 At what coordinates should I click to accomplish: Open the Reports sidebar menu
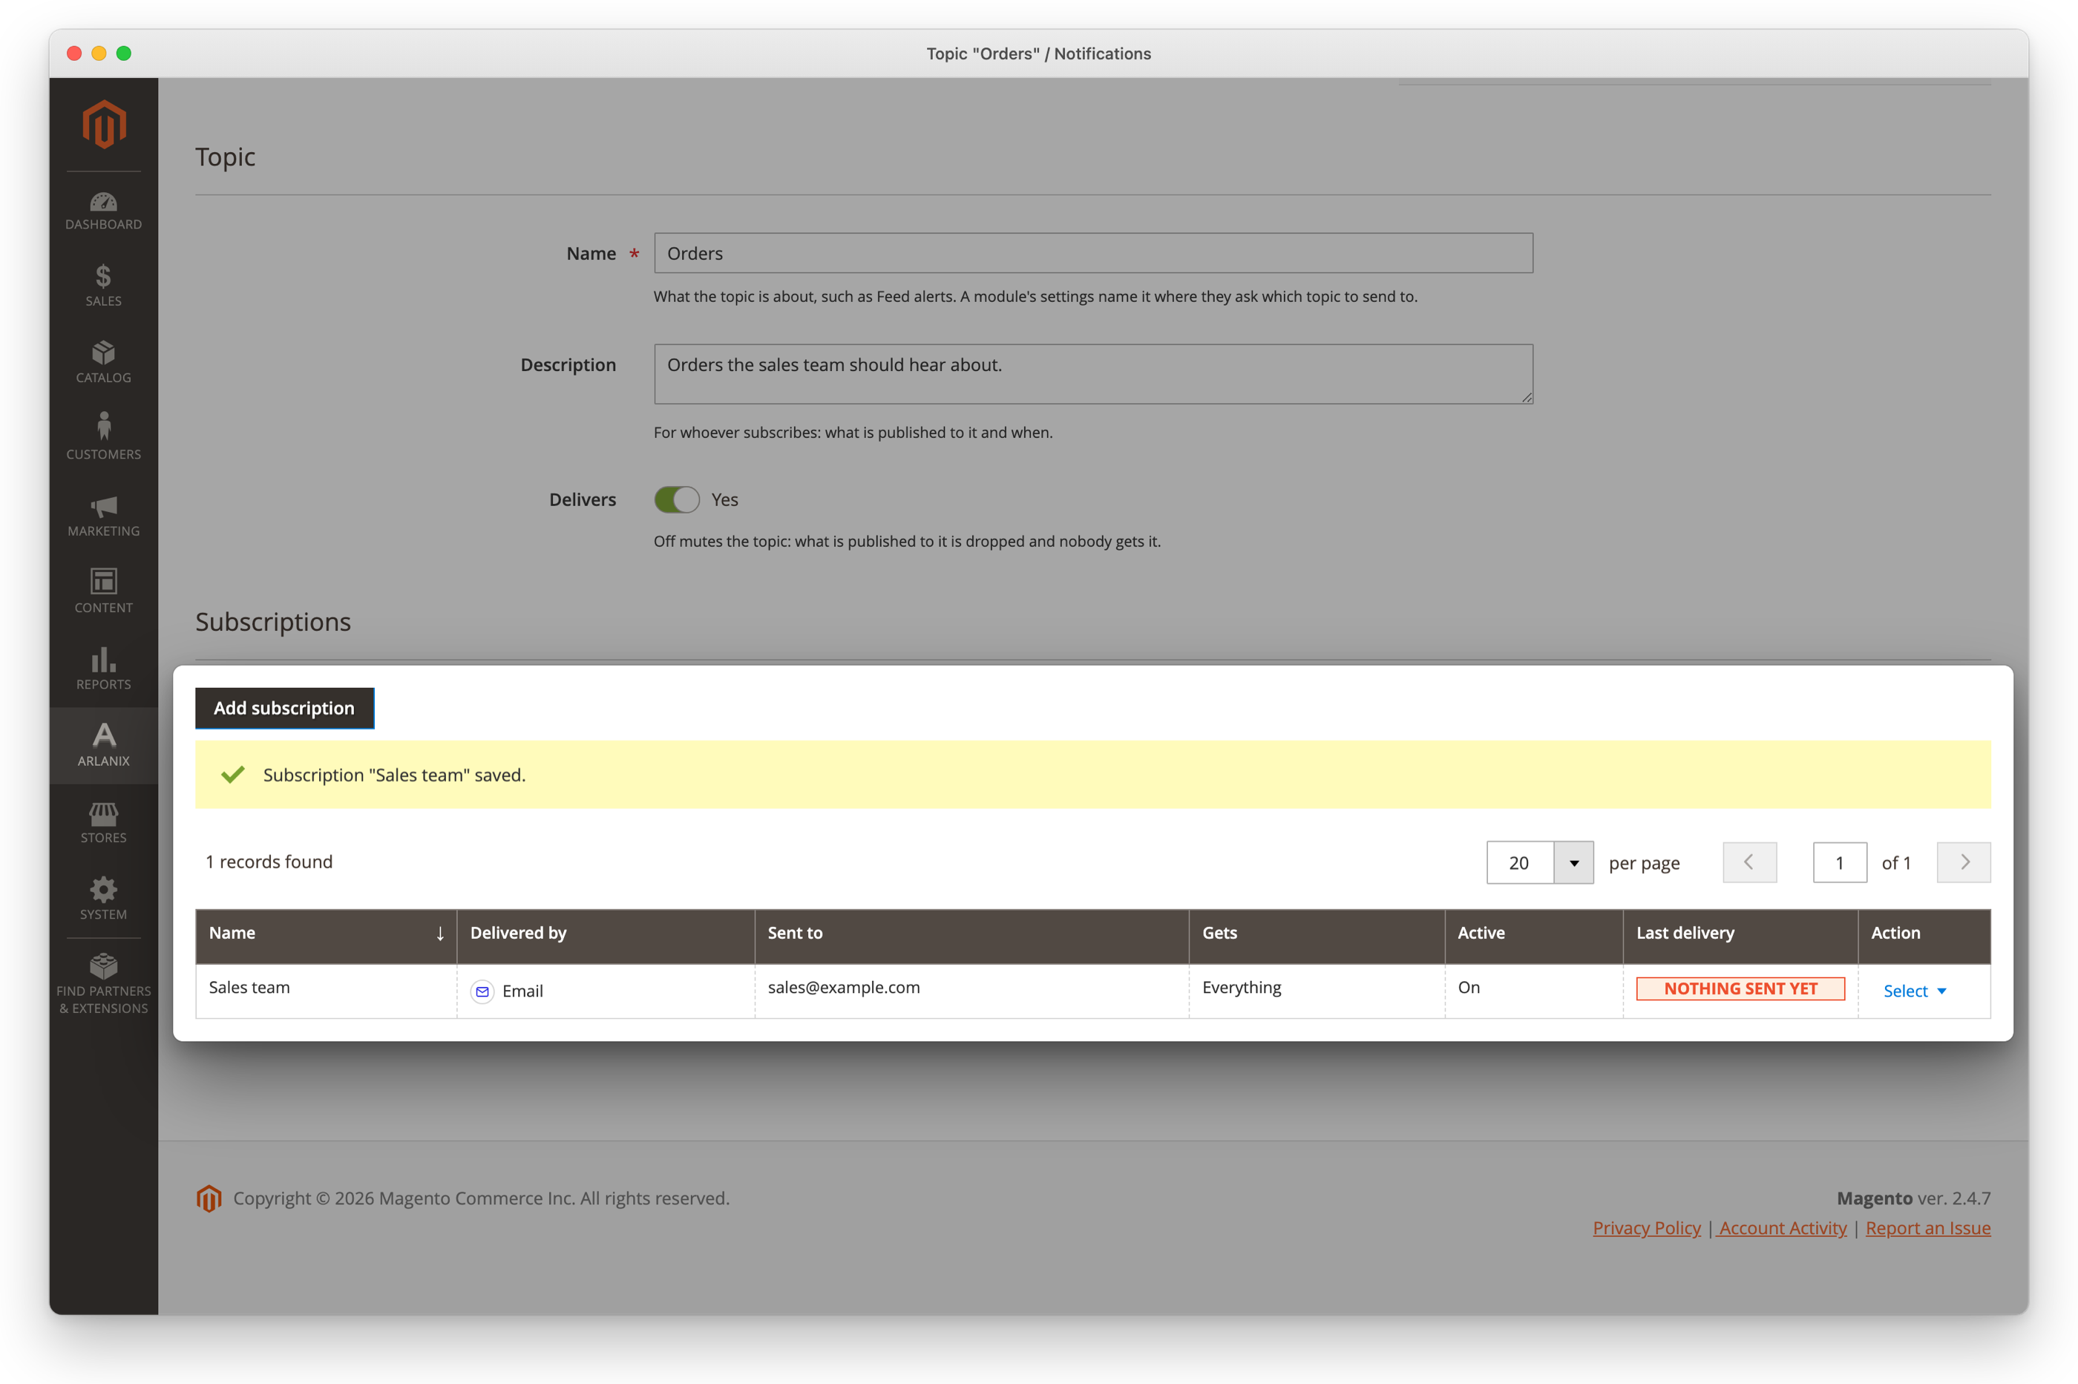(103, 669)
